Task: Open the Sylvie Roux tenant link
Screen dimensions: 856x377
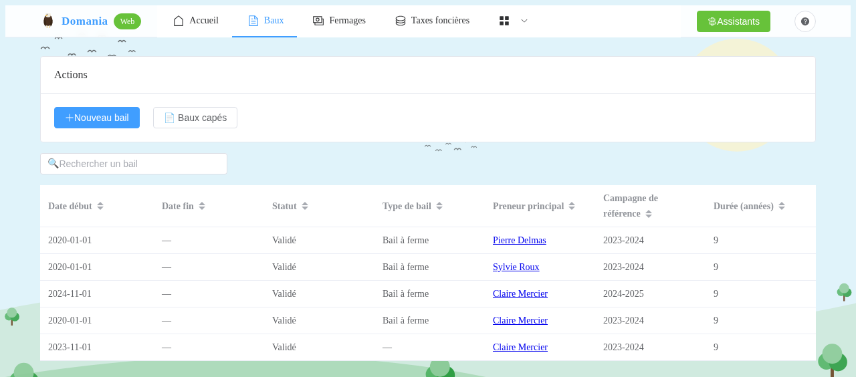Action: (516, 267)
